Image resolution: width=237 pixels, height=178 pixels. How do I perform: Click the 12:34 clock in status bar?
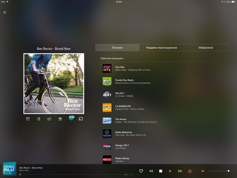118,2
